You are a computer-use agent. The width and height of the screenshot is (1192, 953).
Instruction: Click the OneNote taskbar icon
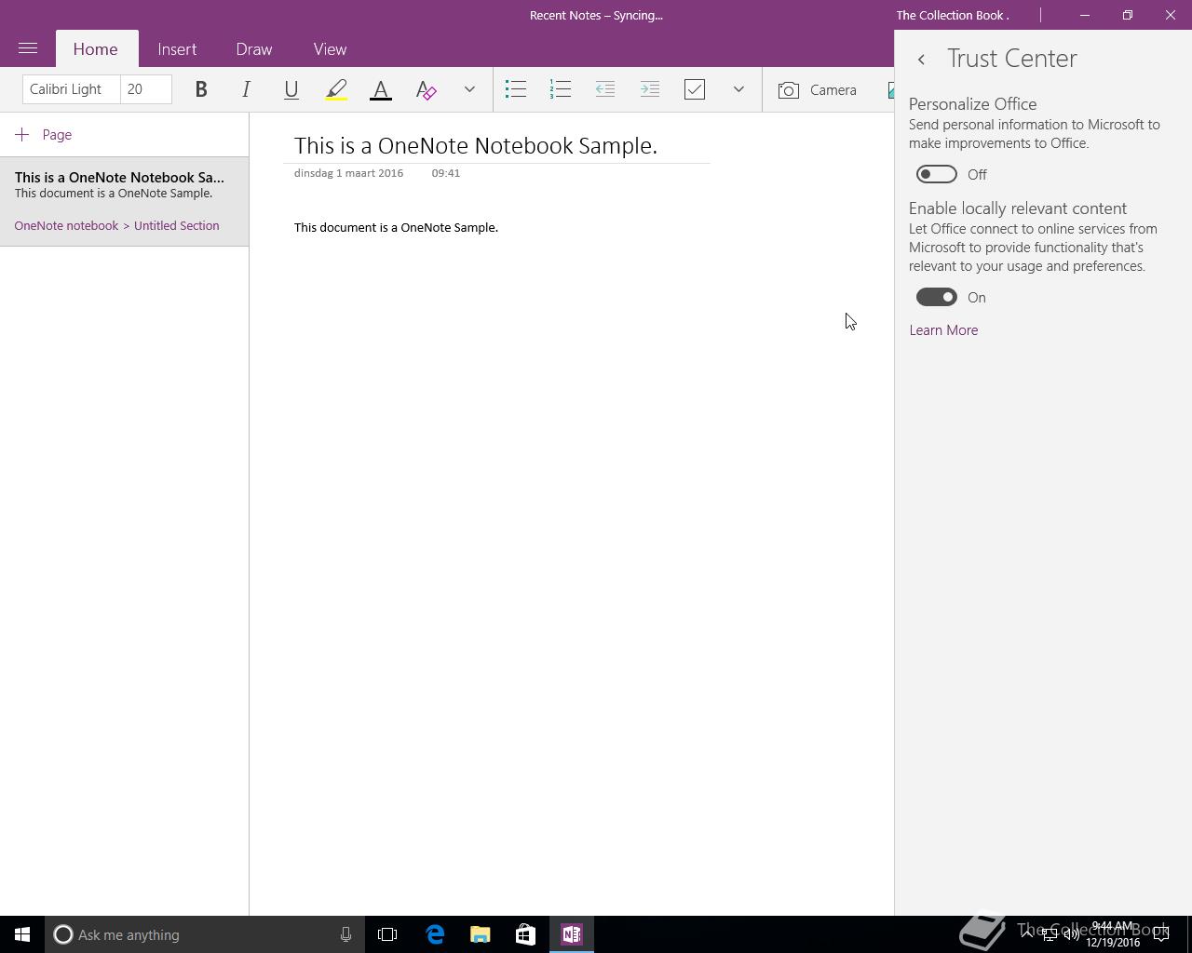[572, 934]
